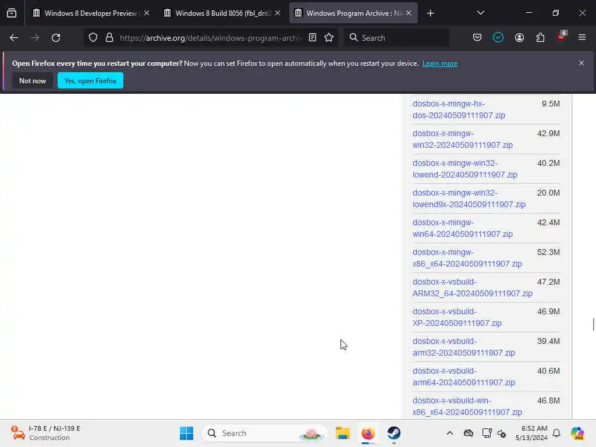
Task: Click the Not now button
Action: point(33,80)
